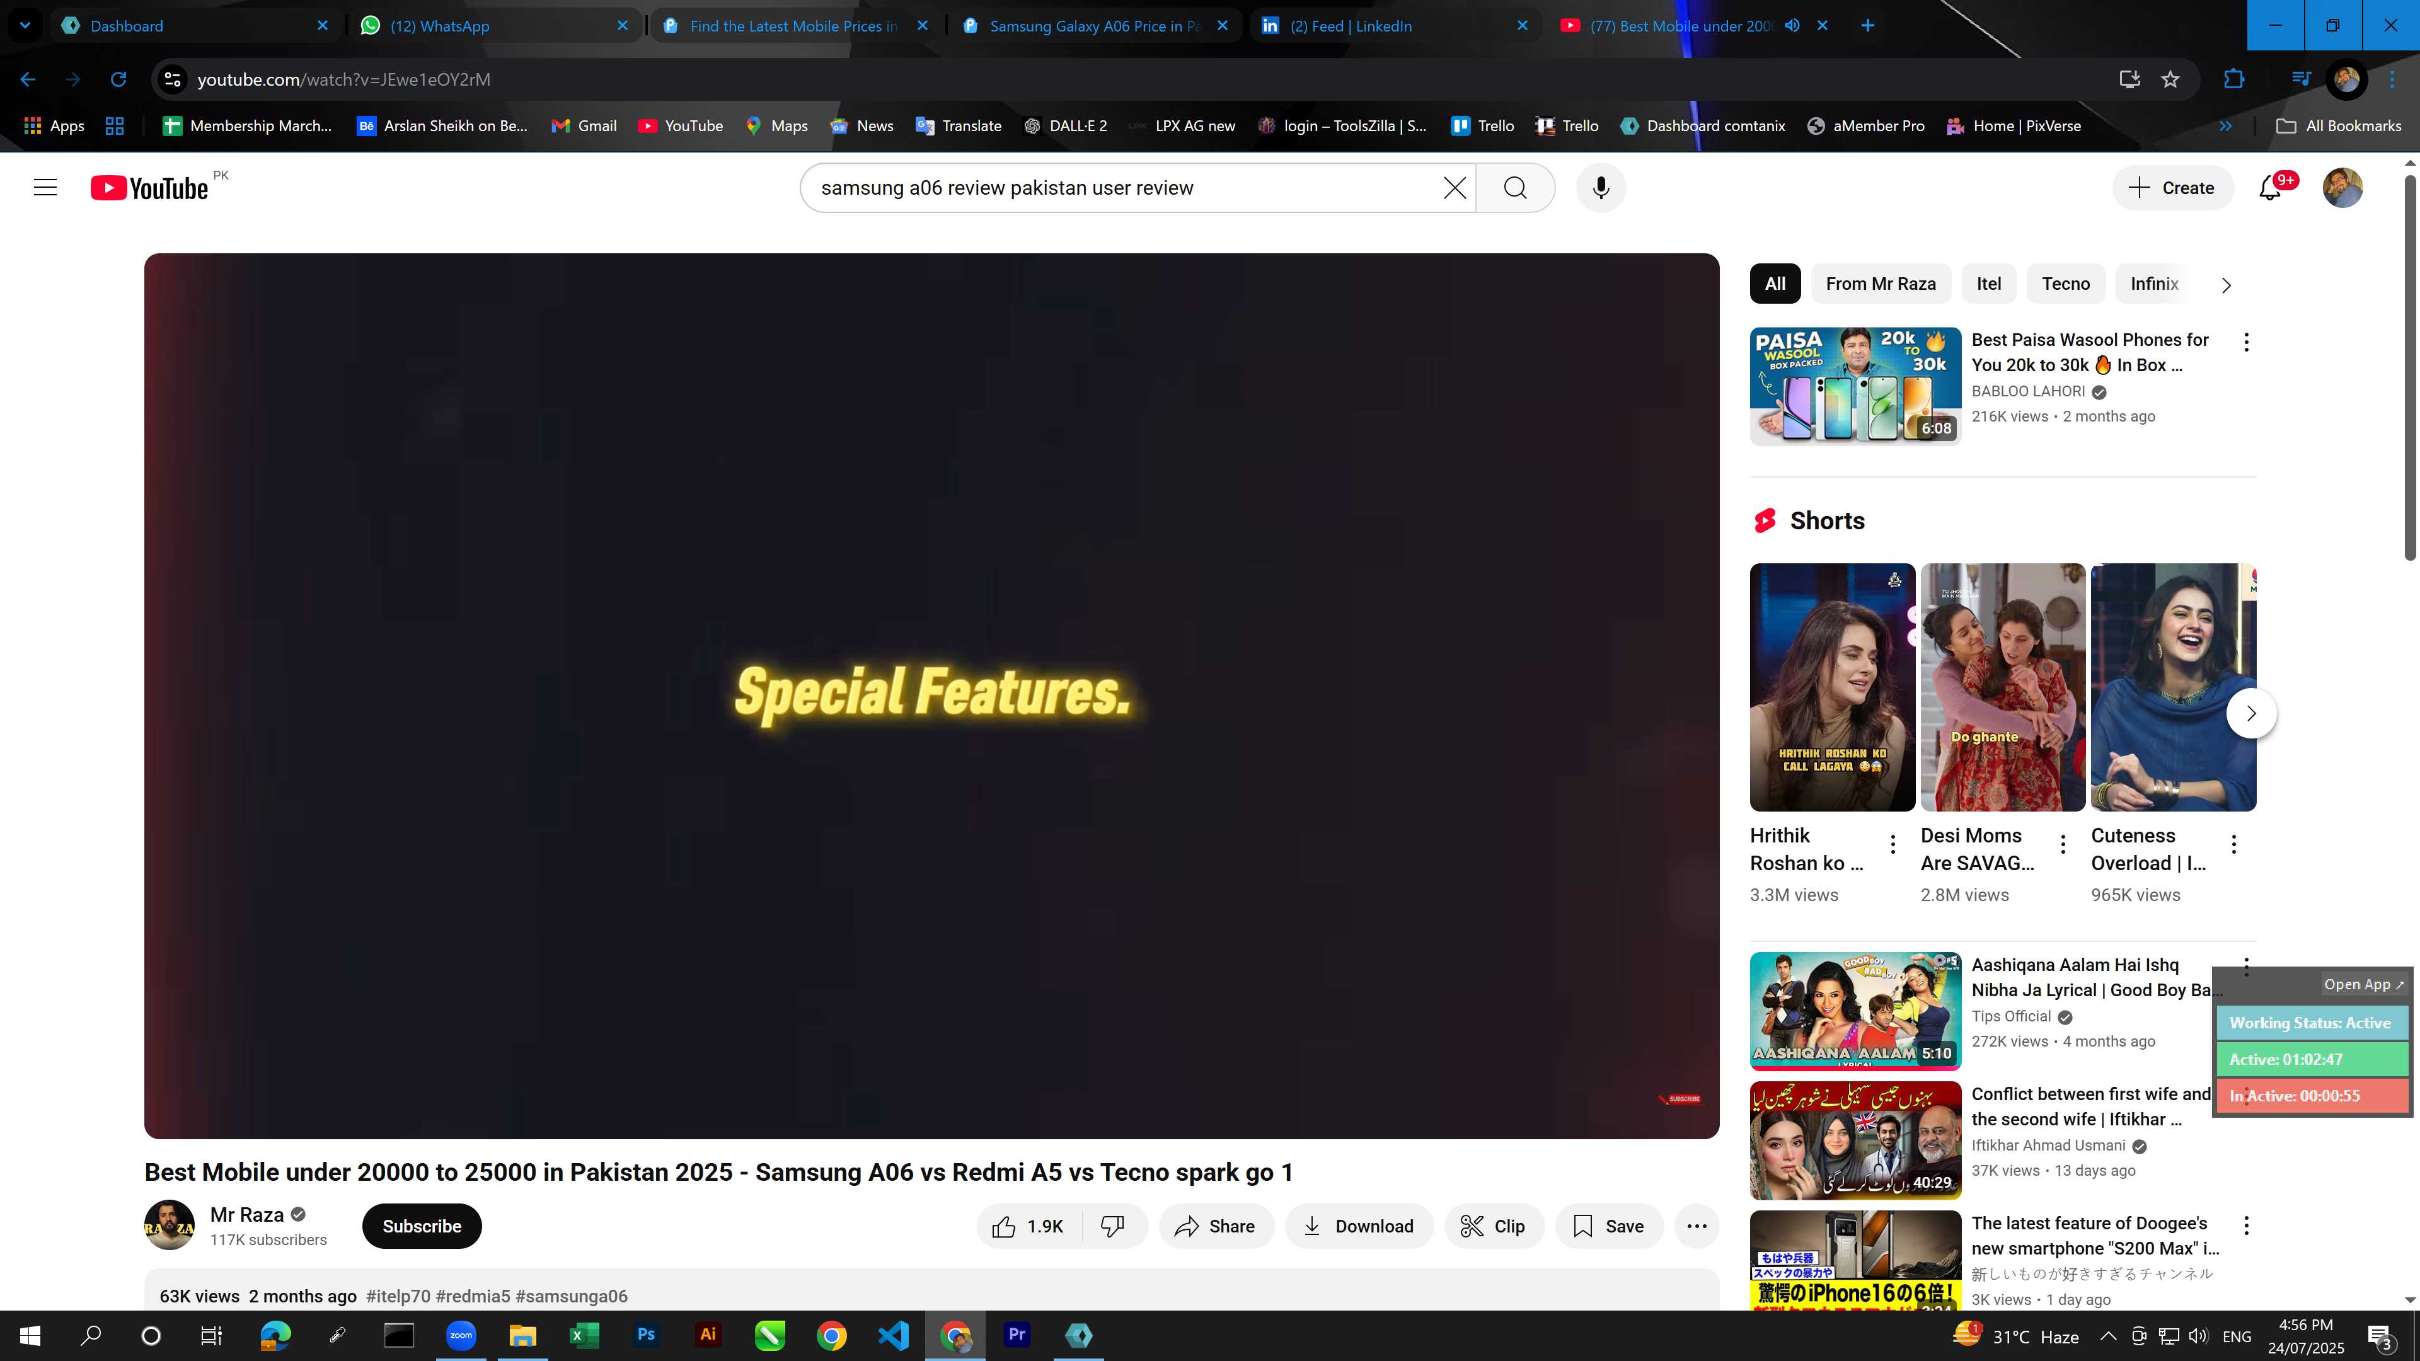This screenshot has width=2420, height=1361.
Task: Click Open App in tracker widget
Action: point(2363,984)
